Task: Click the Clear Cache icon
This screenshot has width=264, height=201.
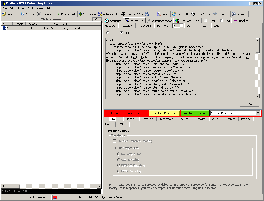Action: coord(193,14)
